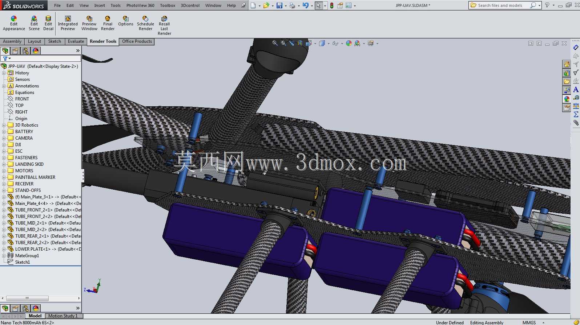Click the feature tree filter field

click(x=41, y=58)
